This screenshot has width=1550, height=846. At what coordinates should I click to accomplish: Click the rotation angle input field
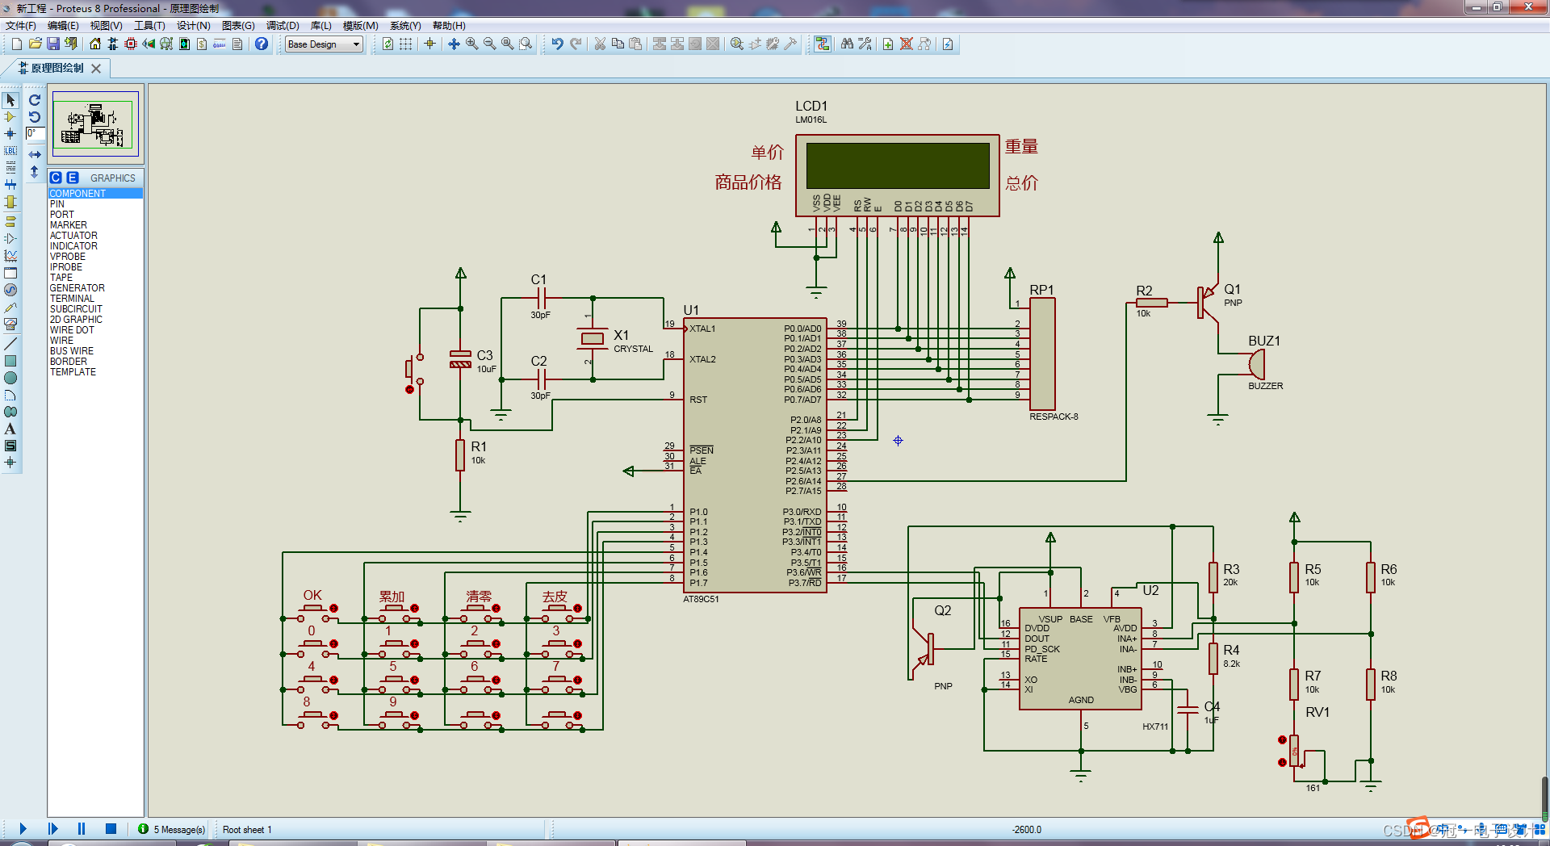pyautogui.click(x=35, y=134)
